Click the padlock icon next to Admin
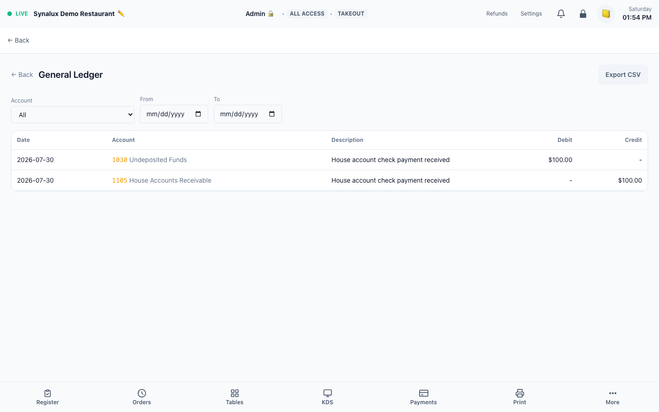This screenshot has width=659, height=412. point(270,14)
